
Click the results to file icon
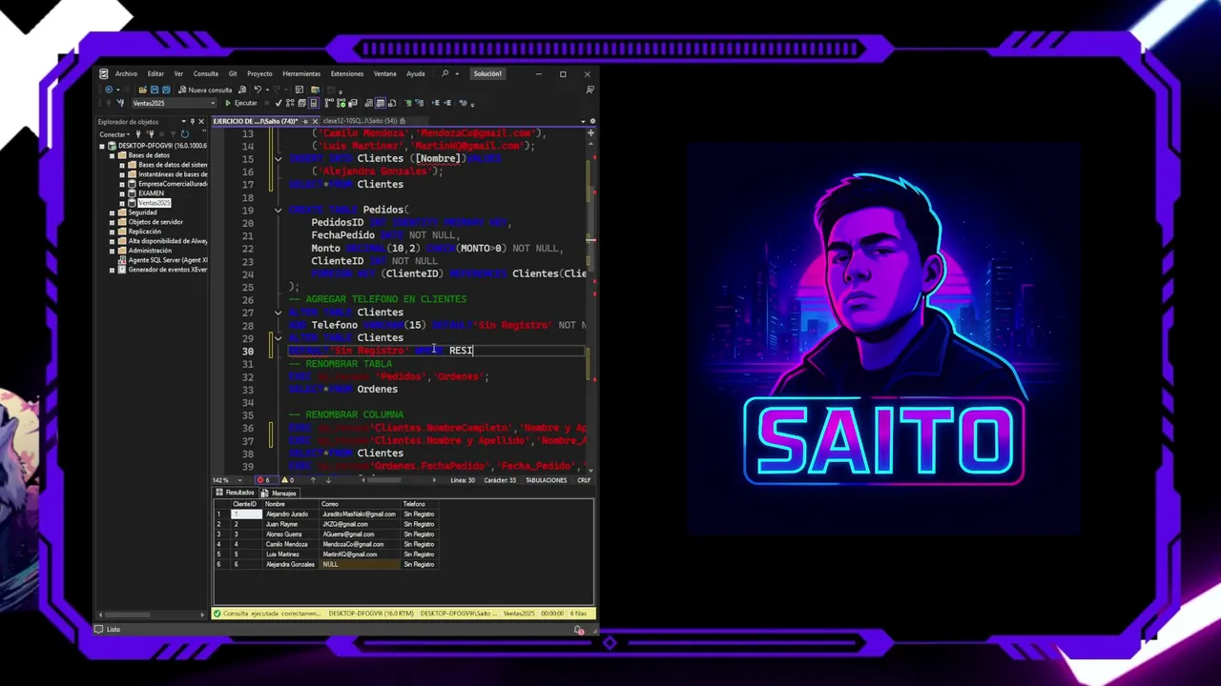coord(392,103)
